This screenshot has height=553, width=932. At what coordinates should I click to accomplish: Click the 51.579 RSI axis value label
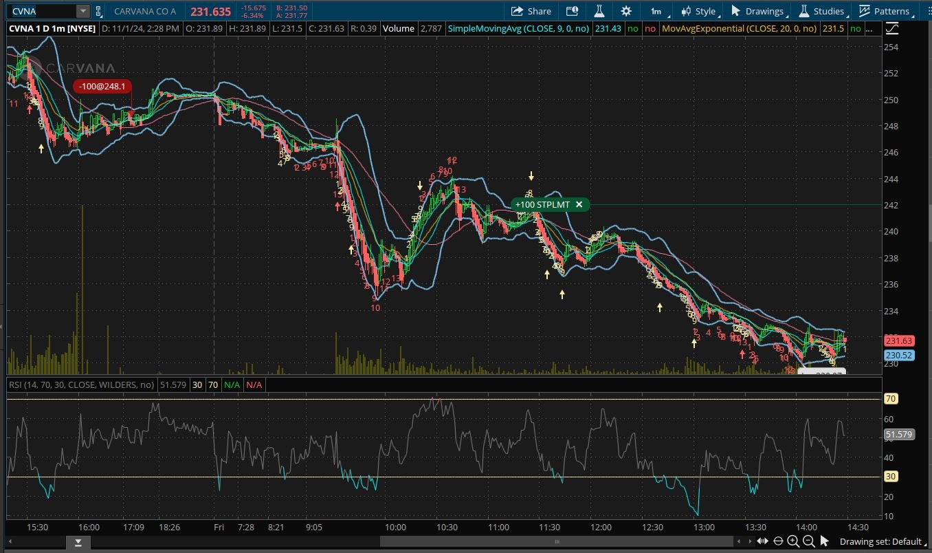coord(898,434)
